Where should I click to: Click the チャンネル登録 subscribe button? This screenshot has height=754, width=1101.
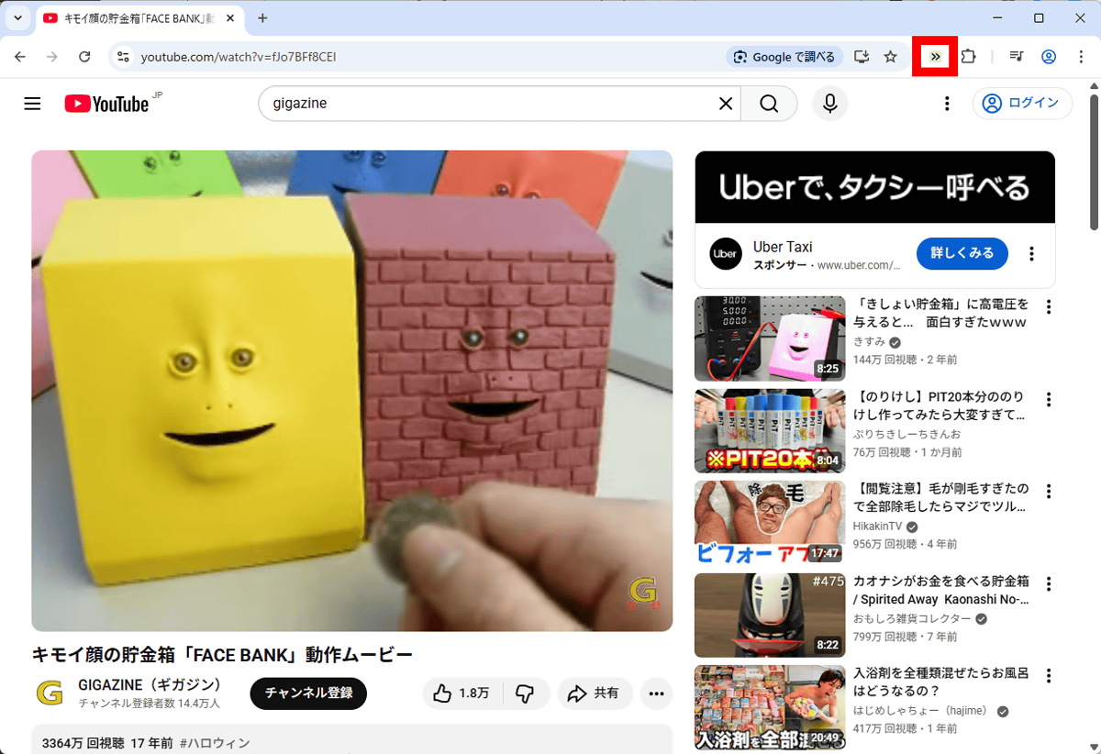coord(308,693)
